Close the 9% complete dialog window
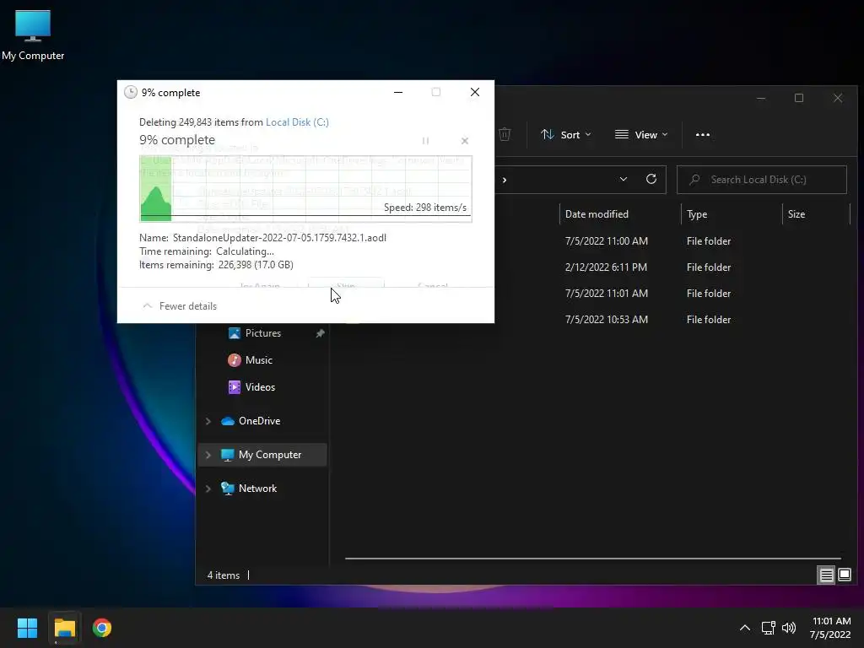The image size is (864, 648). (475, 93)
